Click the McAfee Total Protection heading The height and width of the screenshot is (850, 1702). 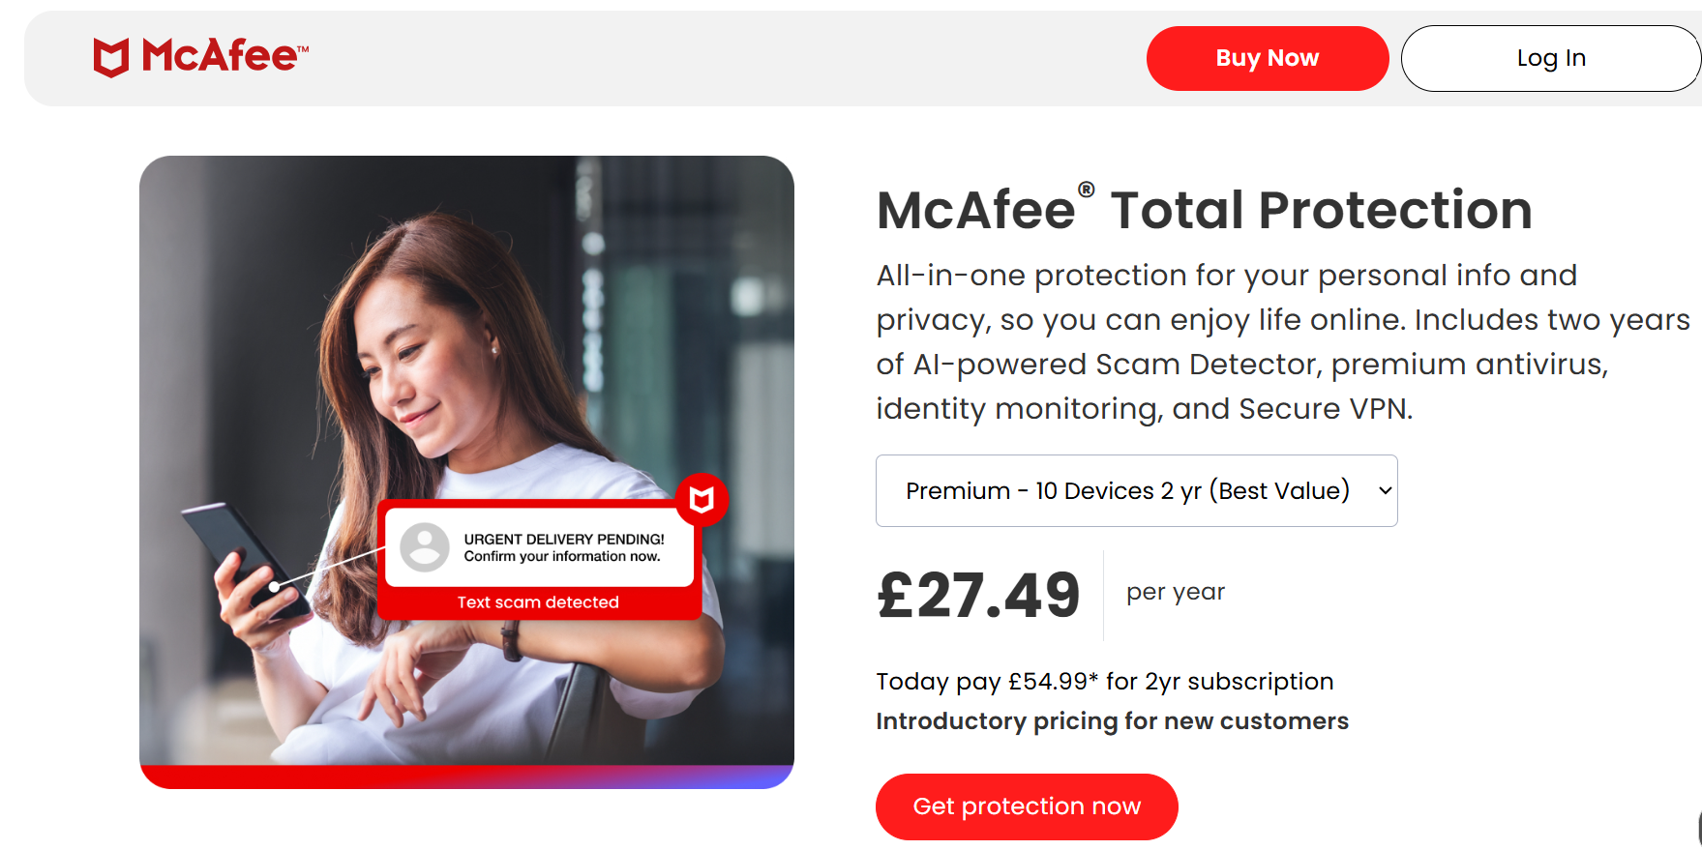1203,211
